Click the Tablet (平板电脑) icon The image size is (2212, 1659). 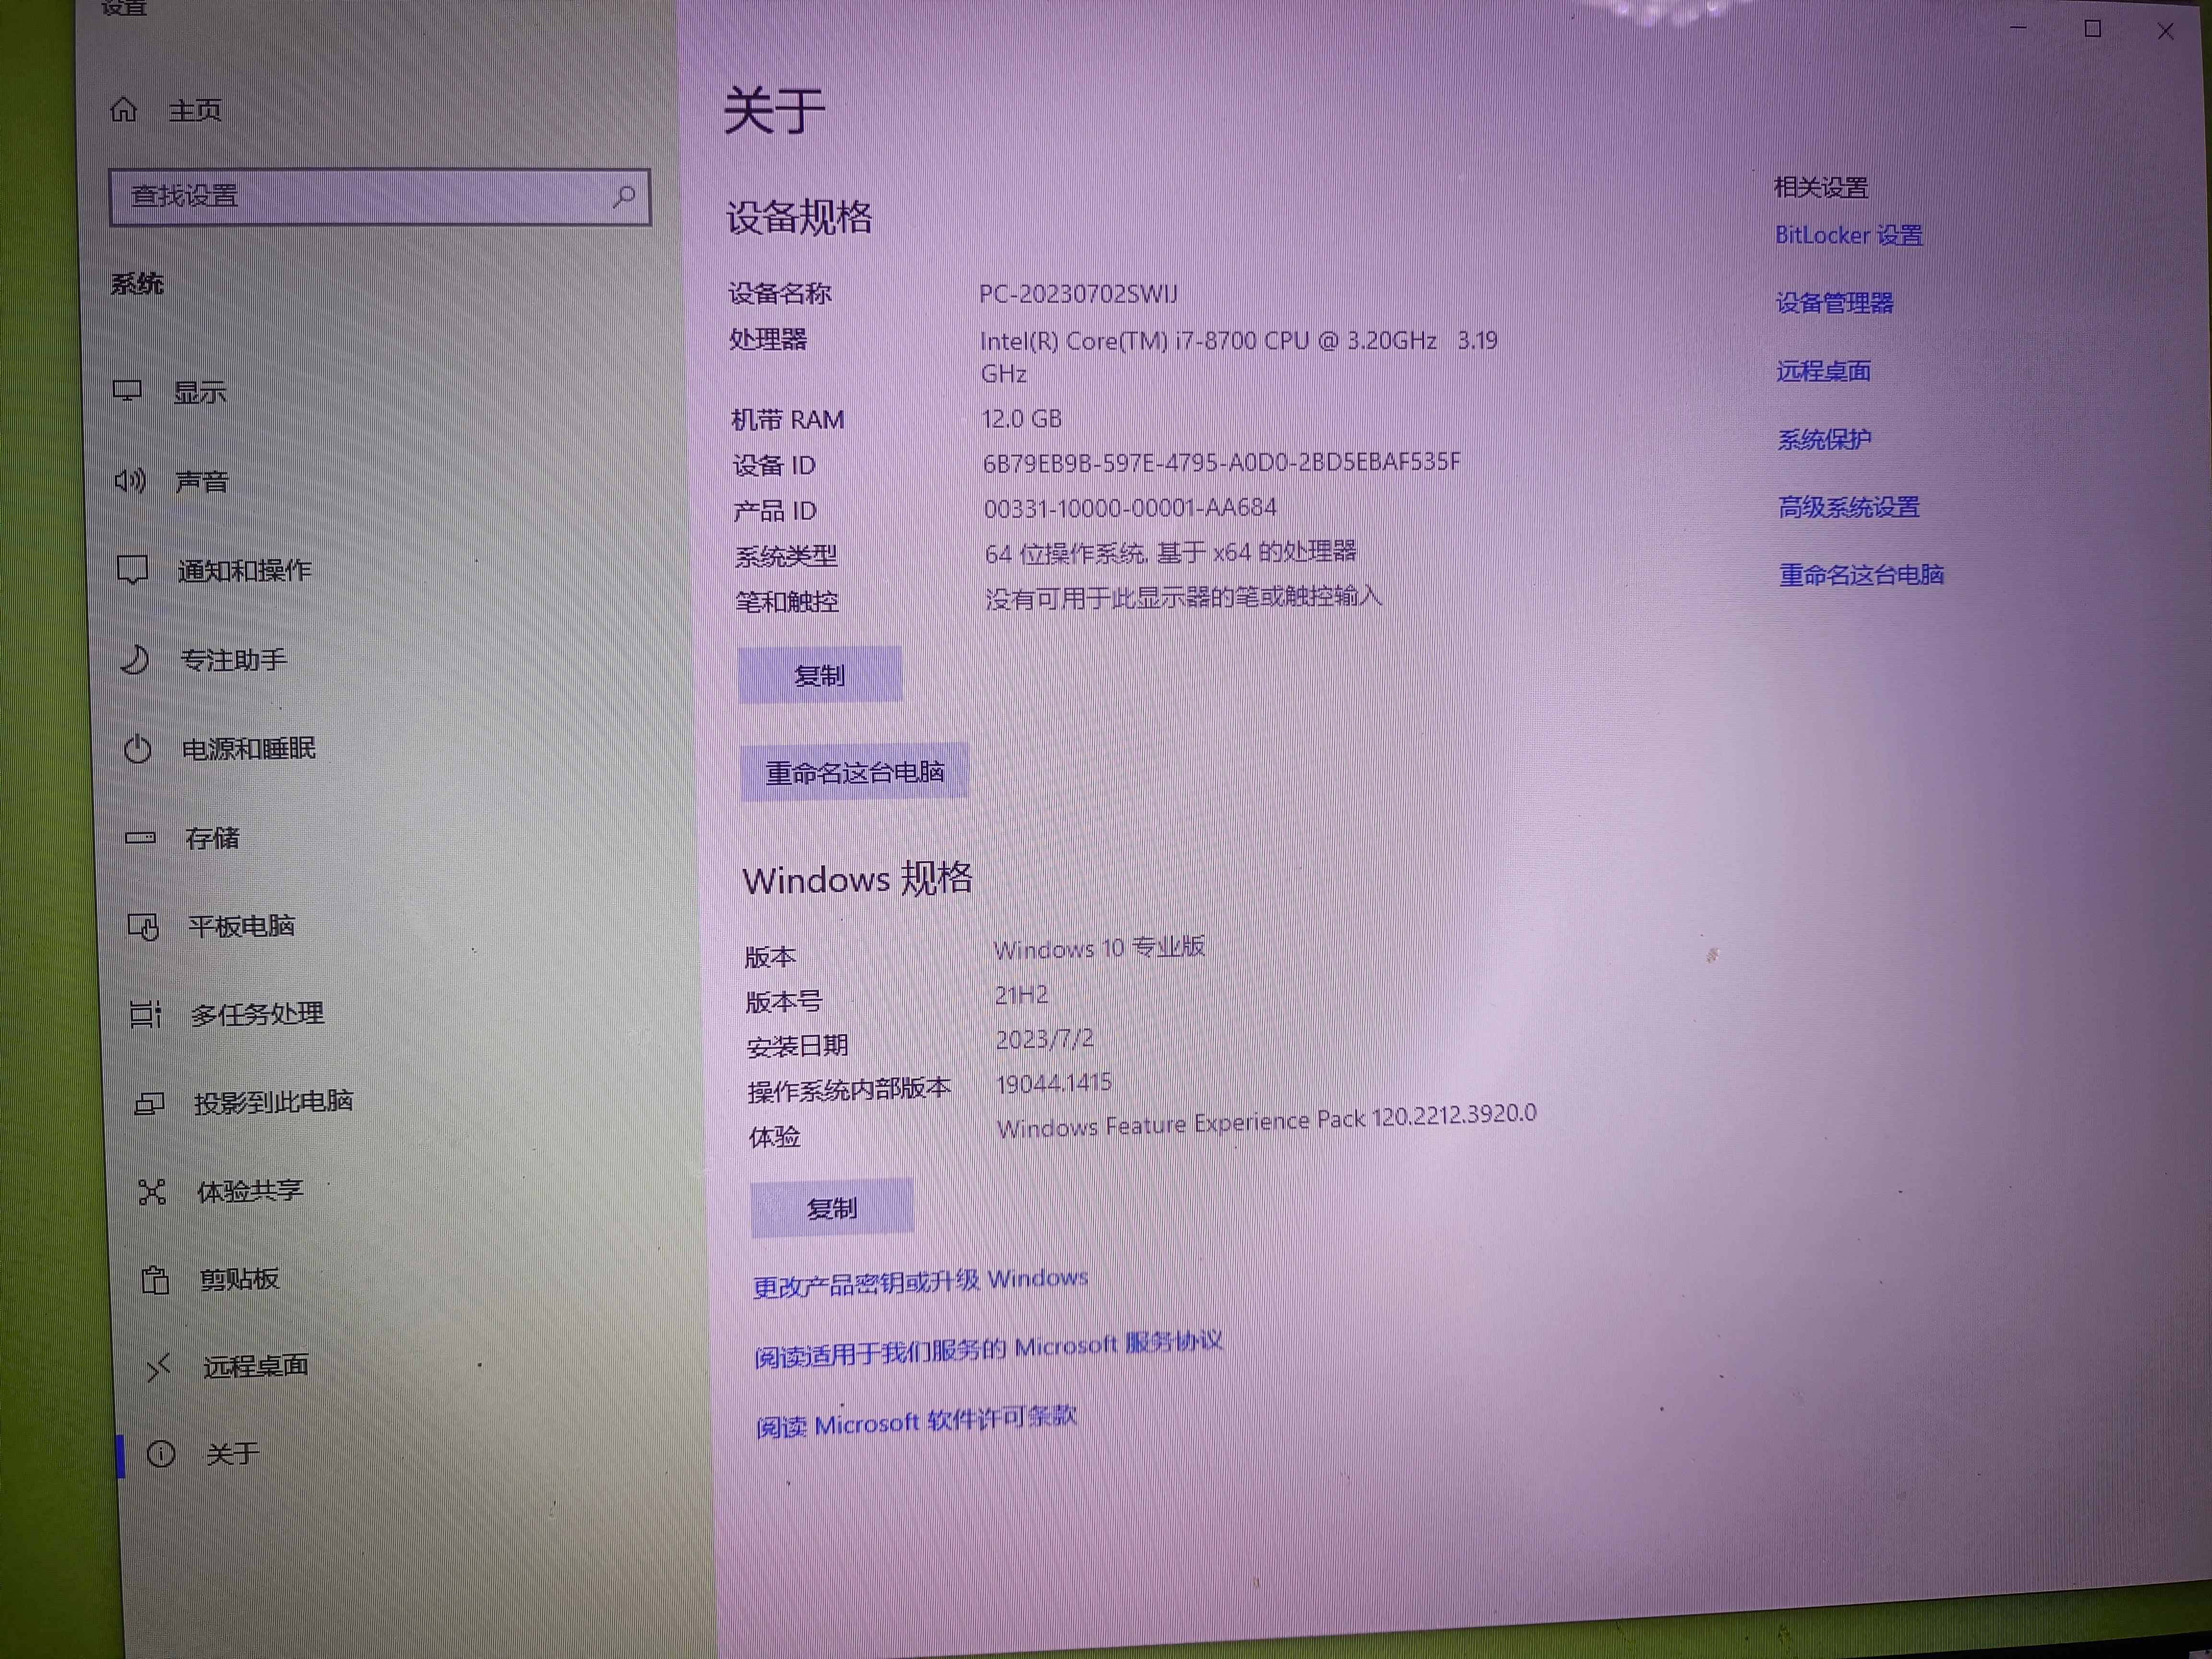pyautogui.click(x=143, y=926)
